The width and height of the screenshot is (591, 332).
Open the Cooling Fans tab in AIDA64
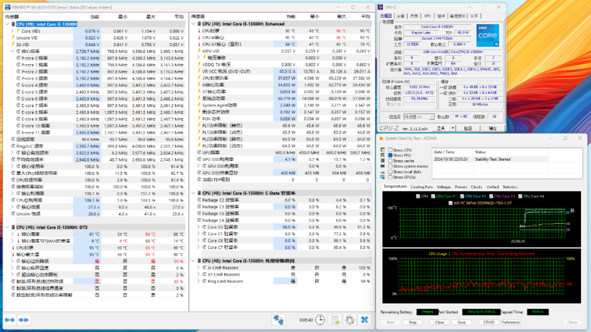[x=421, y=187]
